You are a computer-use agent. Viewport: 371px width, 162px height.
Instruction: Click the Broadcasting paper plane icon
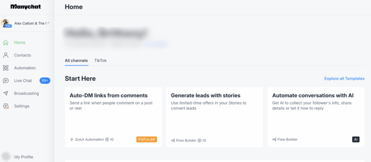6,94
